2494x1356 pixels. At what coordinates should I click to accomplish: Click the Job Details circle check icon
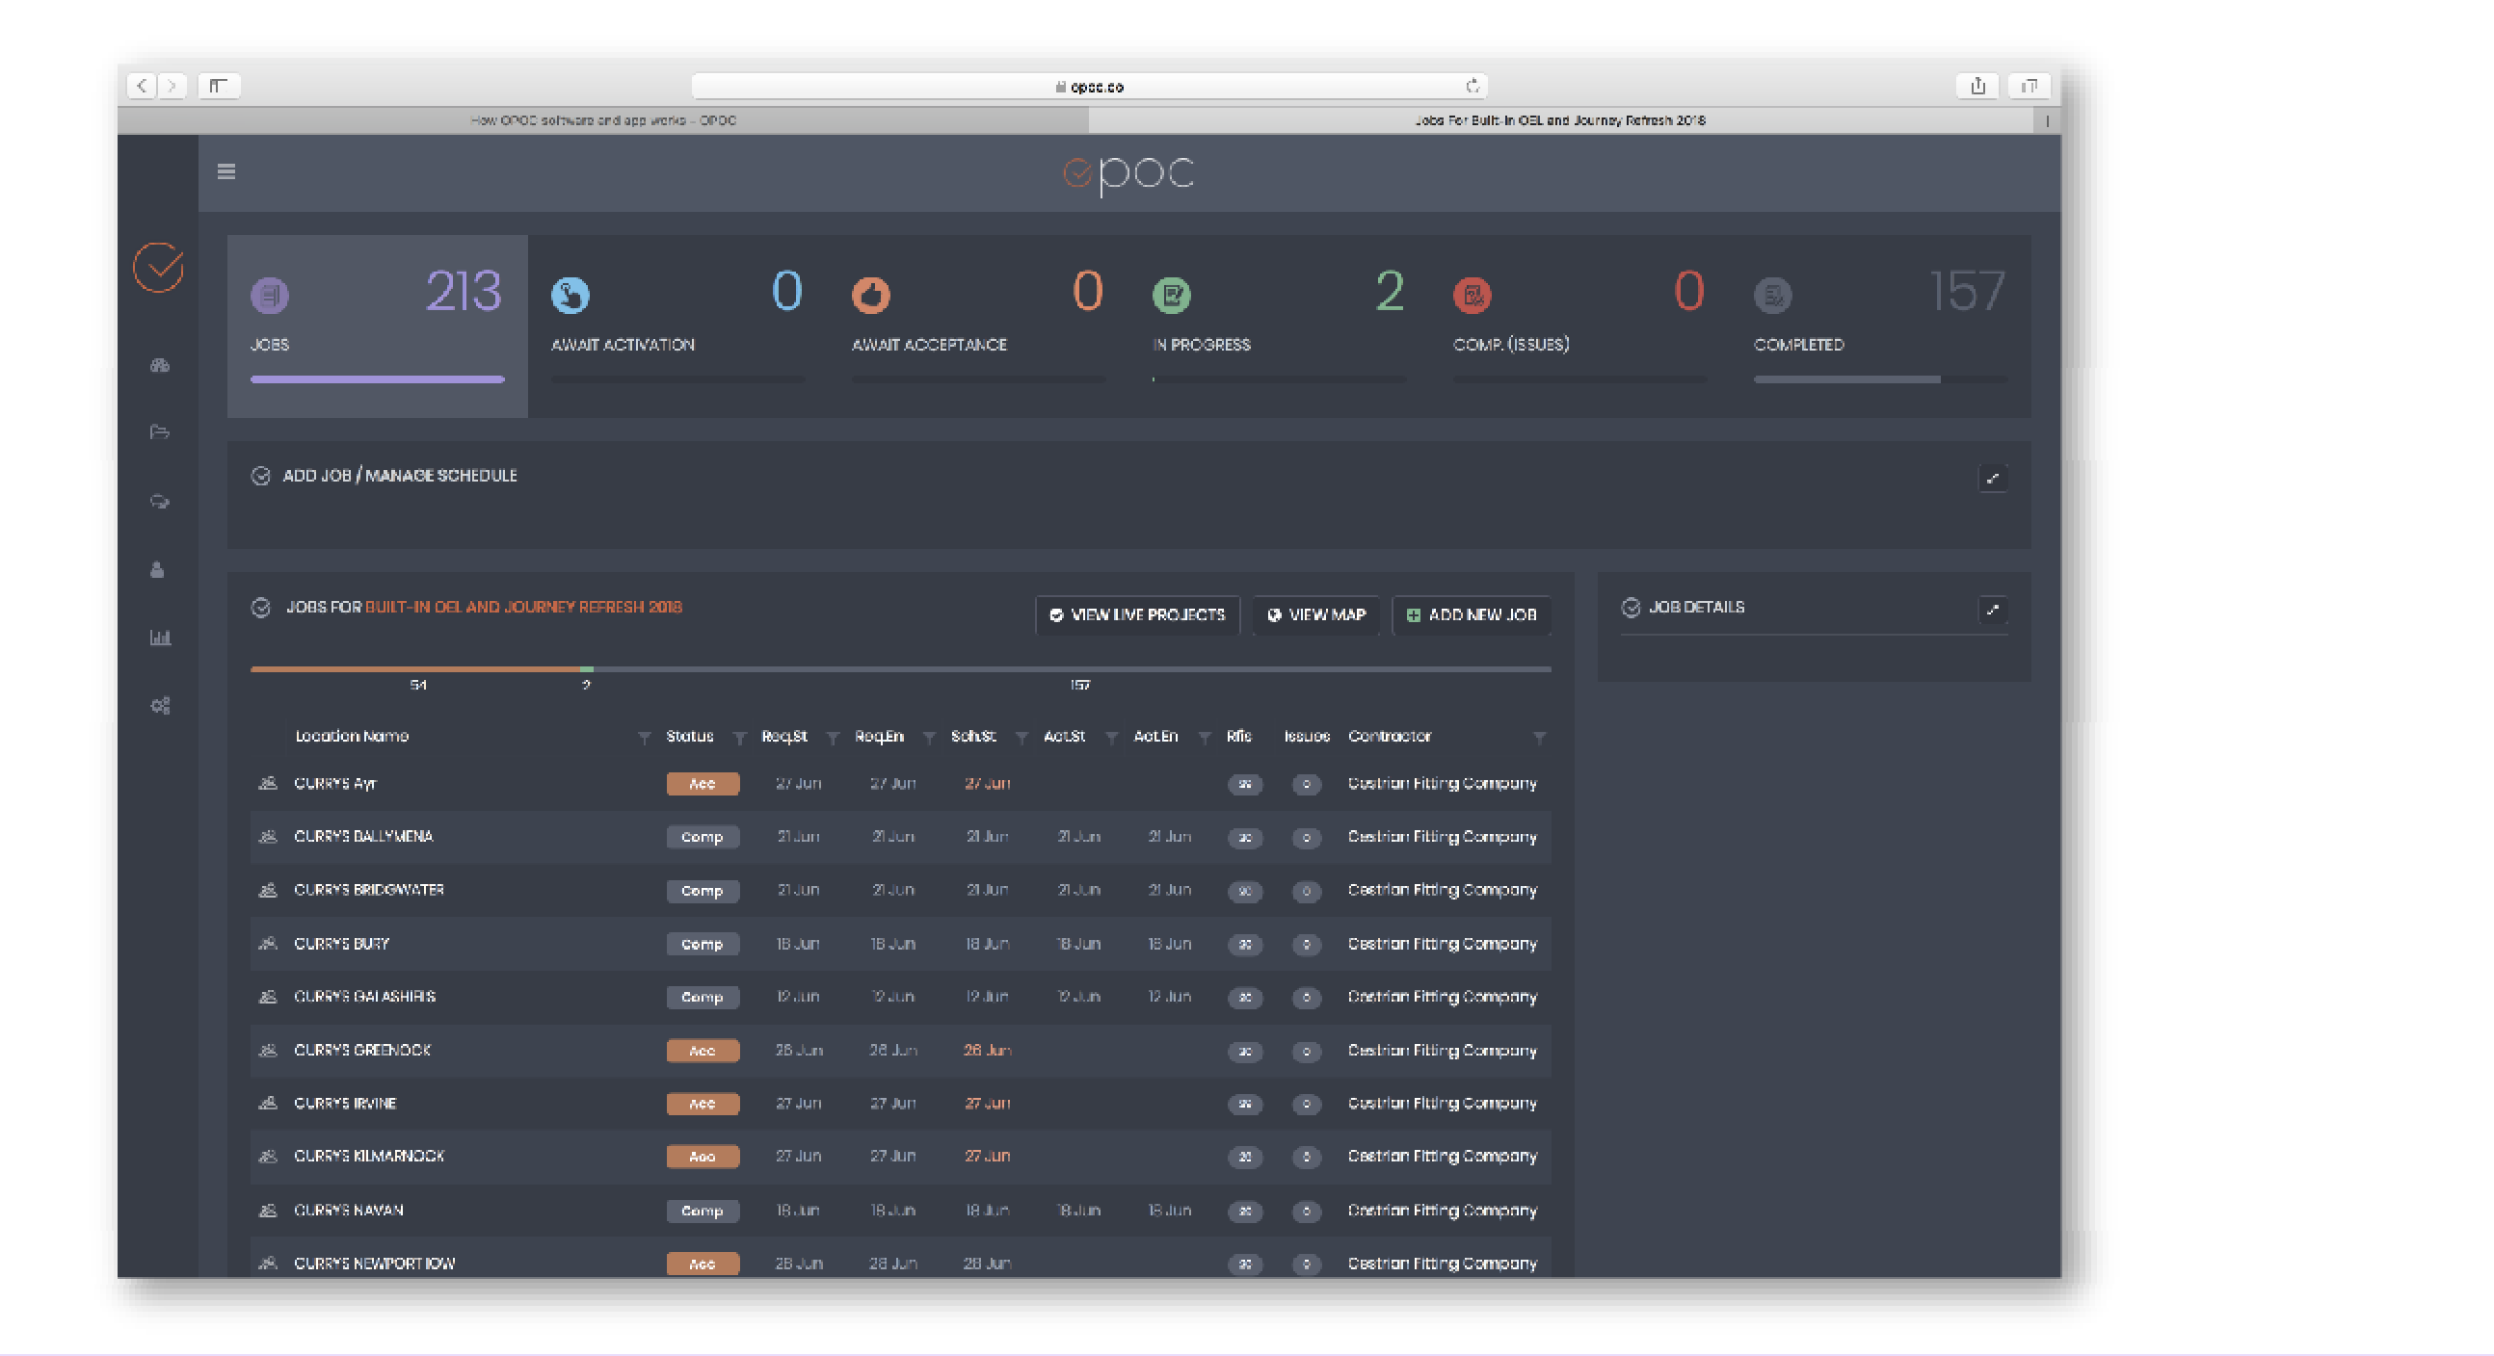pos(1632,608)
